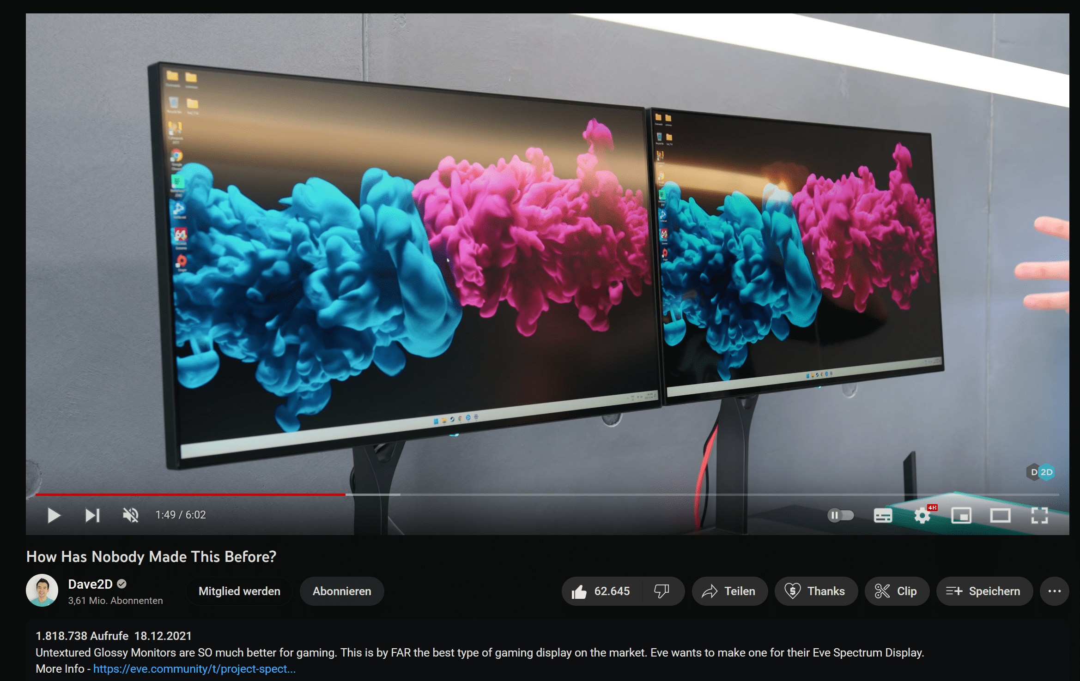The height and width of the screenshot is (681, 1080).
Task: Open Dave2D channel avatar
Action: coord(42,591)
